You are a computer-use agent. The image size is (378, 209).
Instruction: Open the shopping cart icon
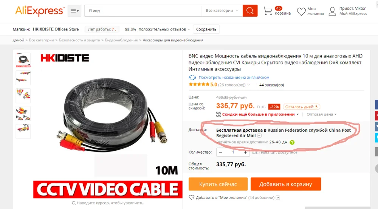point(268,11)
